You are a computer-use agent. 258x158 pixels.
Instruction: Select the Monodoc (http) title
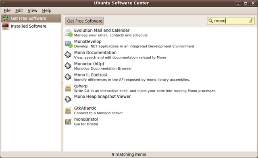click(x=89, y=64)
